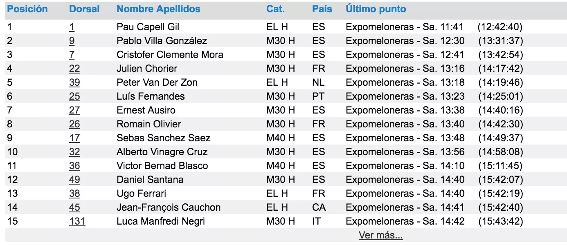
Task: Open Julien Chorier's dorsal 22 link
Action: click(x=74, y=69)
